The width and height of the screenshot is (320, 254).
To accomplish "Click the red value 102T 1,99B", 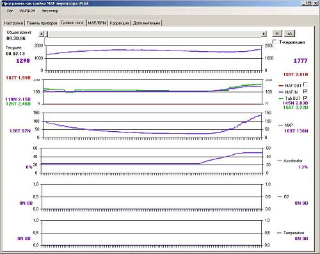I will click(x=18, y=78).
